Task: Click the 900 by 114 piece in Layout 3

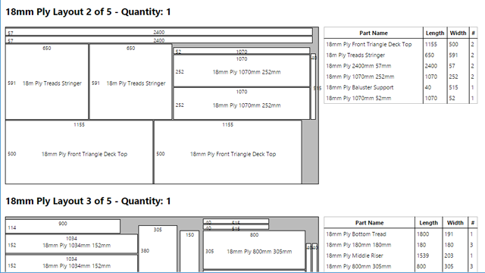Action: click(x=63, y=226)
